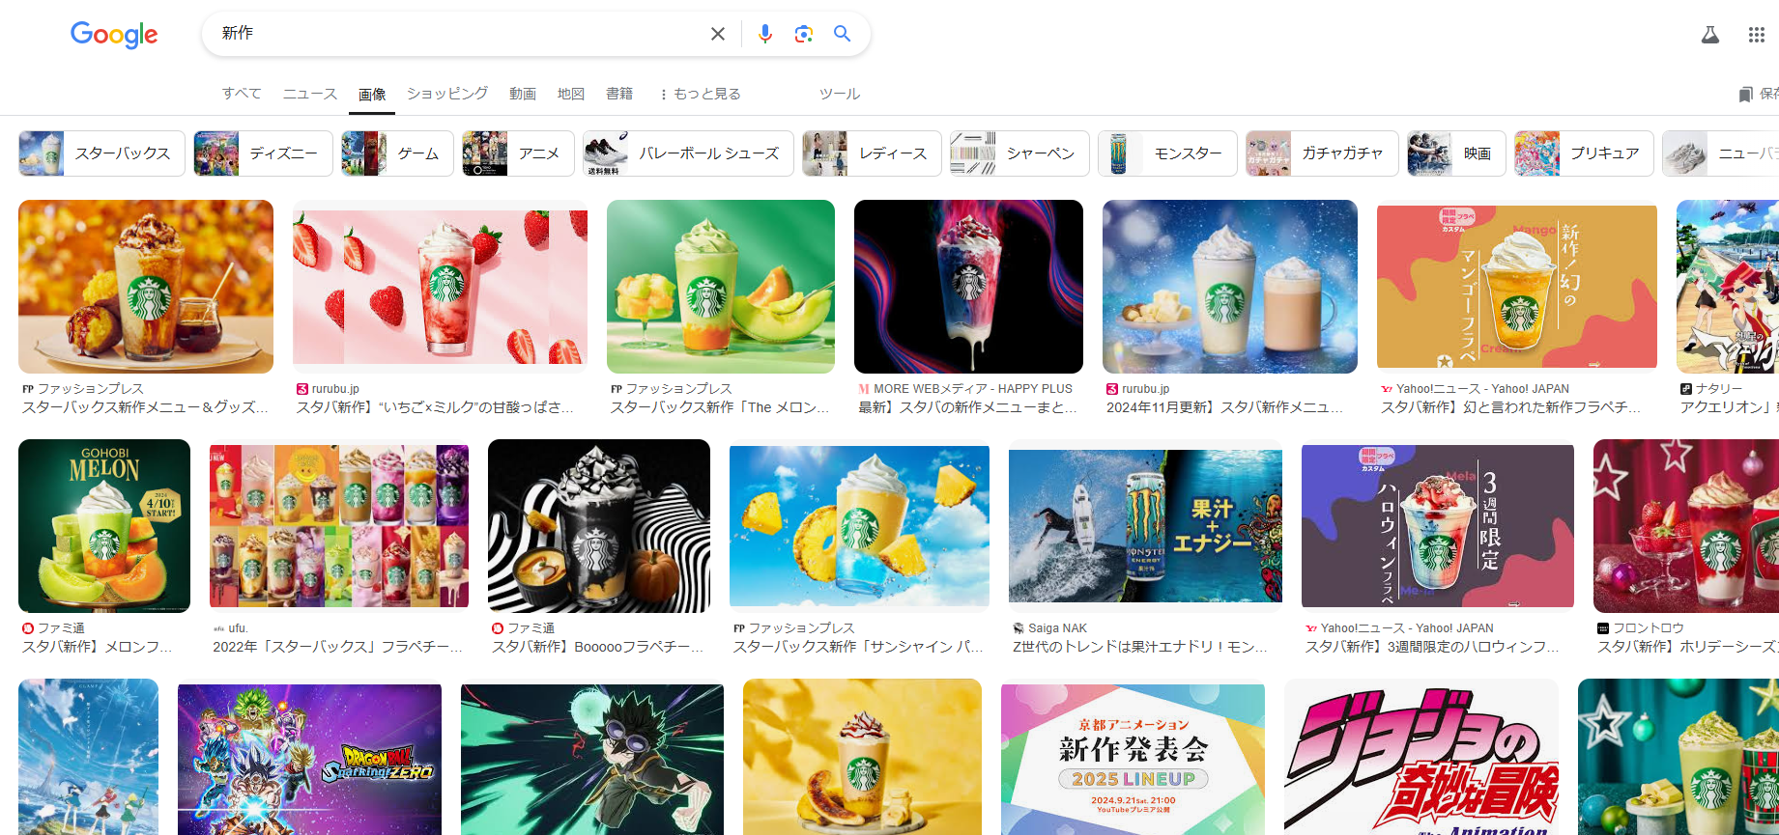
Task: Filter by アニメ chip
Action: coord(518,153)
